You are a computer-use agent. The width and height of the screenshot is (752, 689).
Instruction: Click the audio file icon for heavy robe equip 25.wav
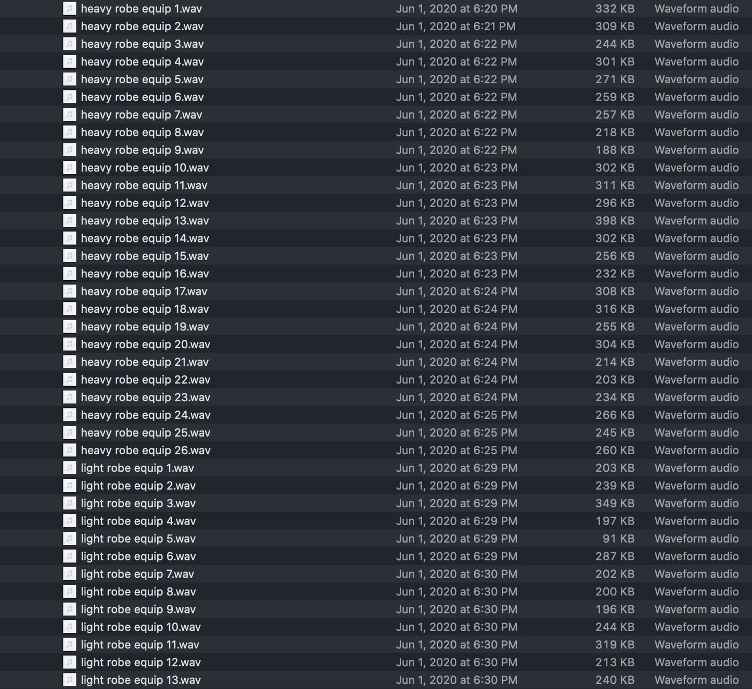point(70,432)
